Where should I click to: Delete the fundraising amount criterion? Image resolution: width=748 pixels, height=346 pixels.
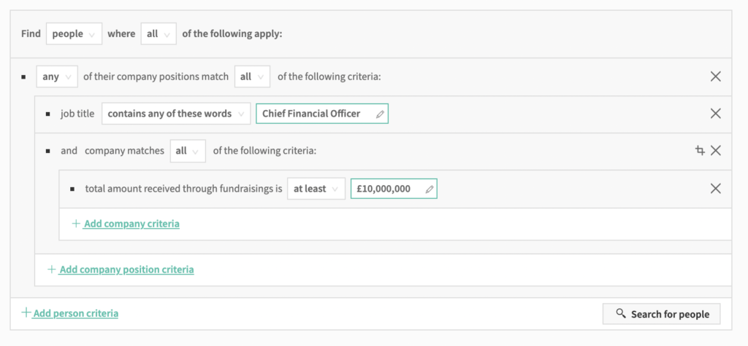pos(715,189)
